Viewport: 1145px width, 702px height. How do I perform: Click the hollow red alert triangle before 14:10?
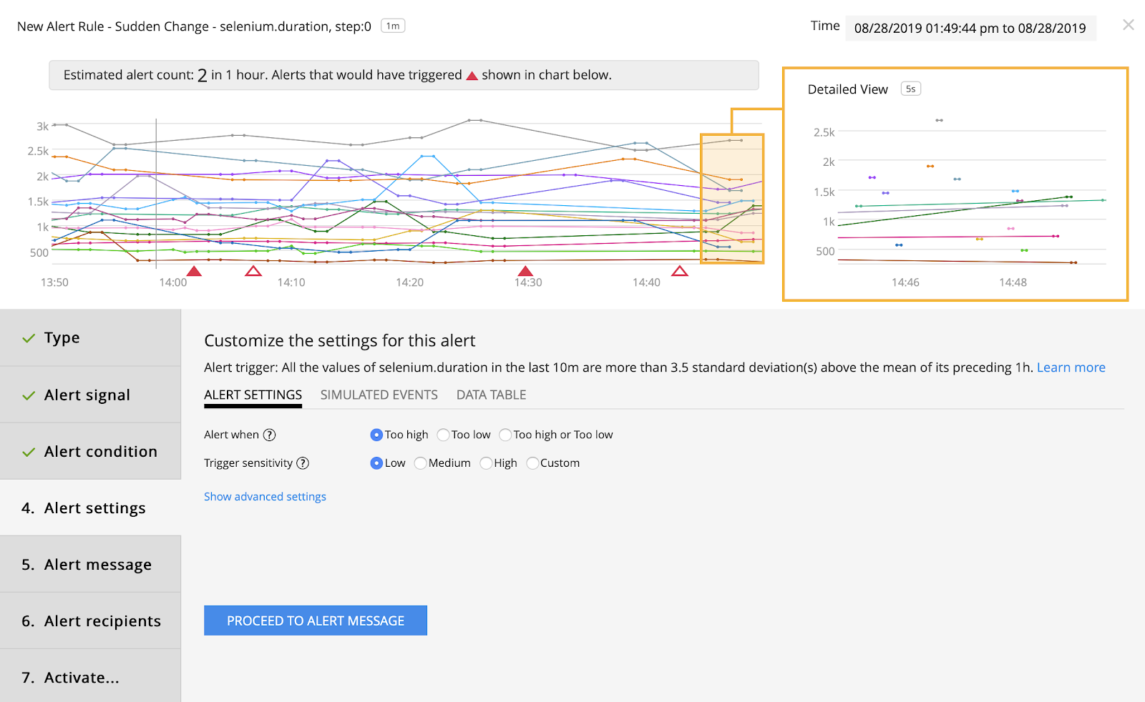[253, 271]
